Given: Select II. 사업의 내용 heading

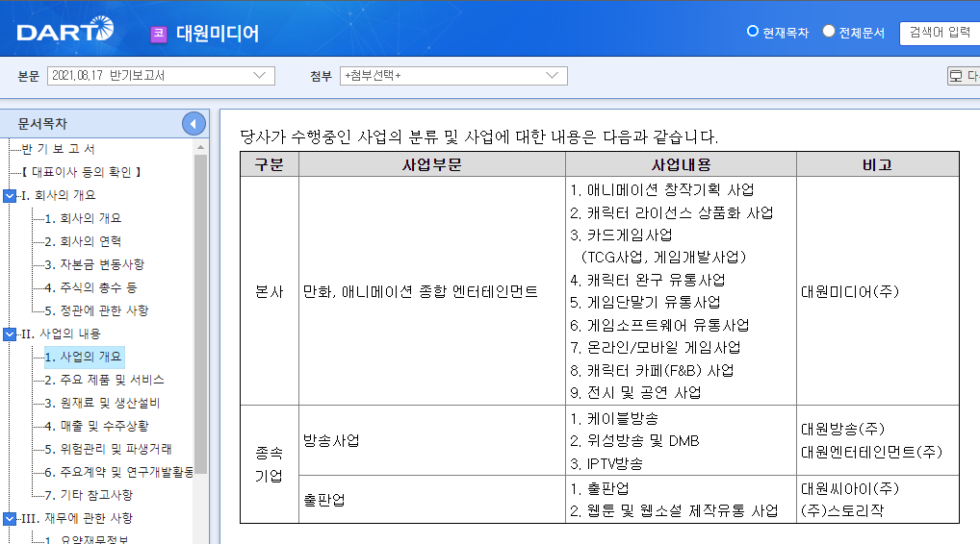Looking at the screenshot, I should (x=61, y=334).
